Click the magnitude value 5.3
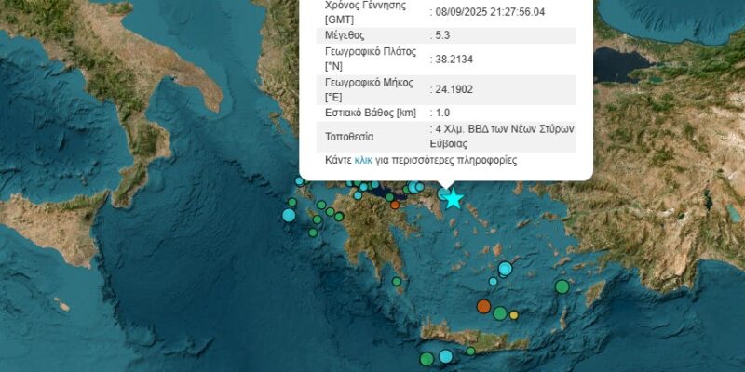 [x=443, y=35]
